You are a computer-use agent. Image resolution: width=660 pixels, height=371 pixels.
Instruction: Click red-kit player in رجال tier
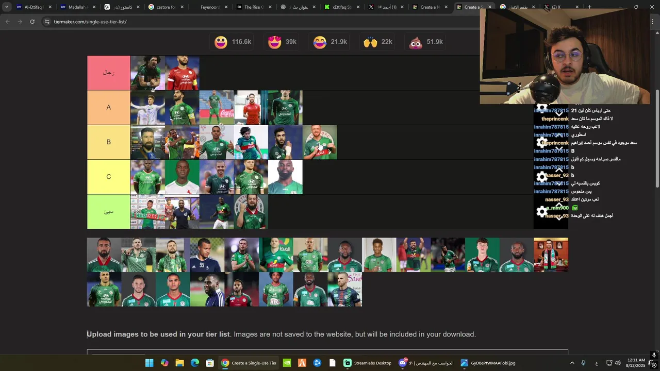182,73
